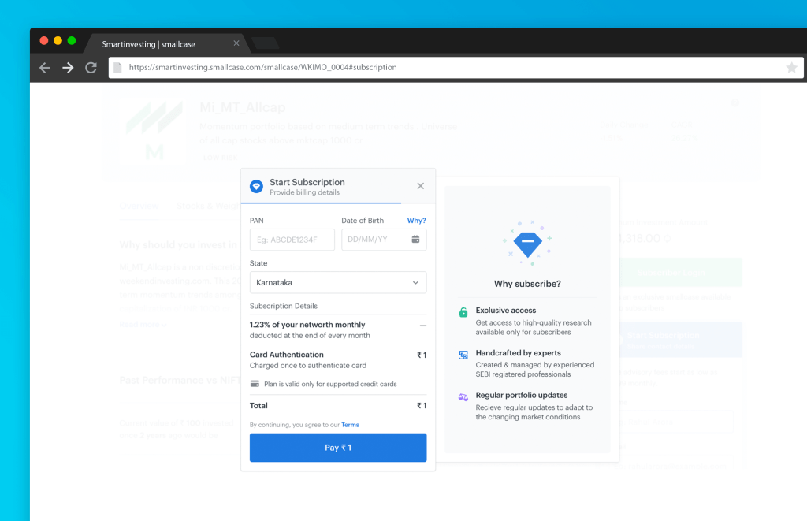Image resolution: width=807 pixels, height=521 pixels.
Task: Bookmark the page with the star icon
Action: (x=791, y=68)
